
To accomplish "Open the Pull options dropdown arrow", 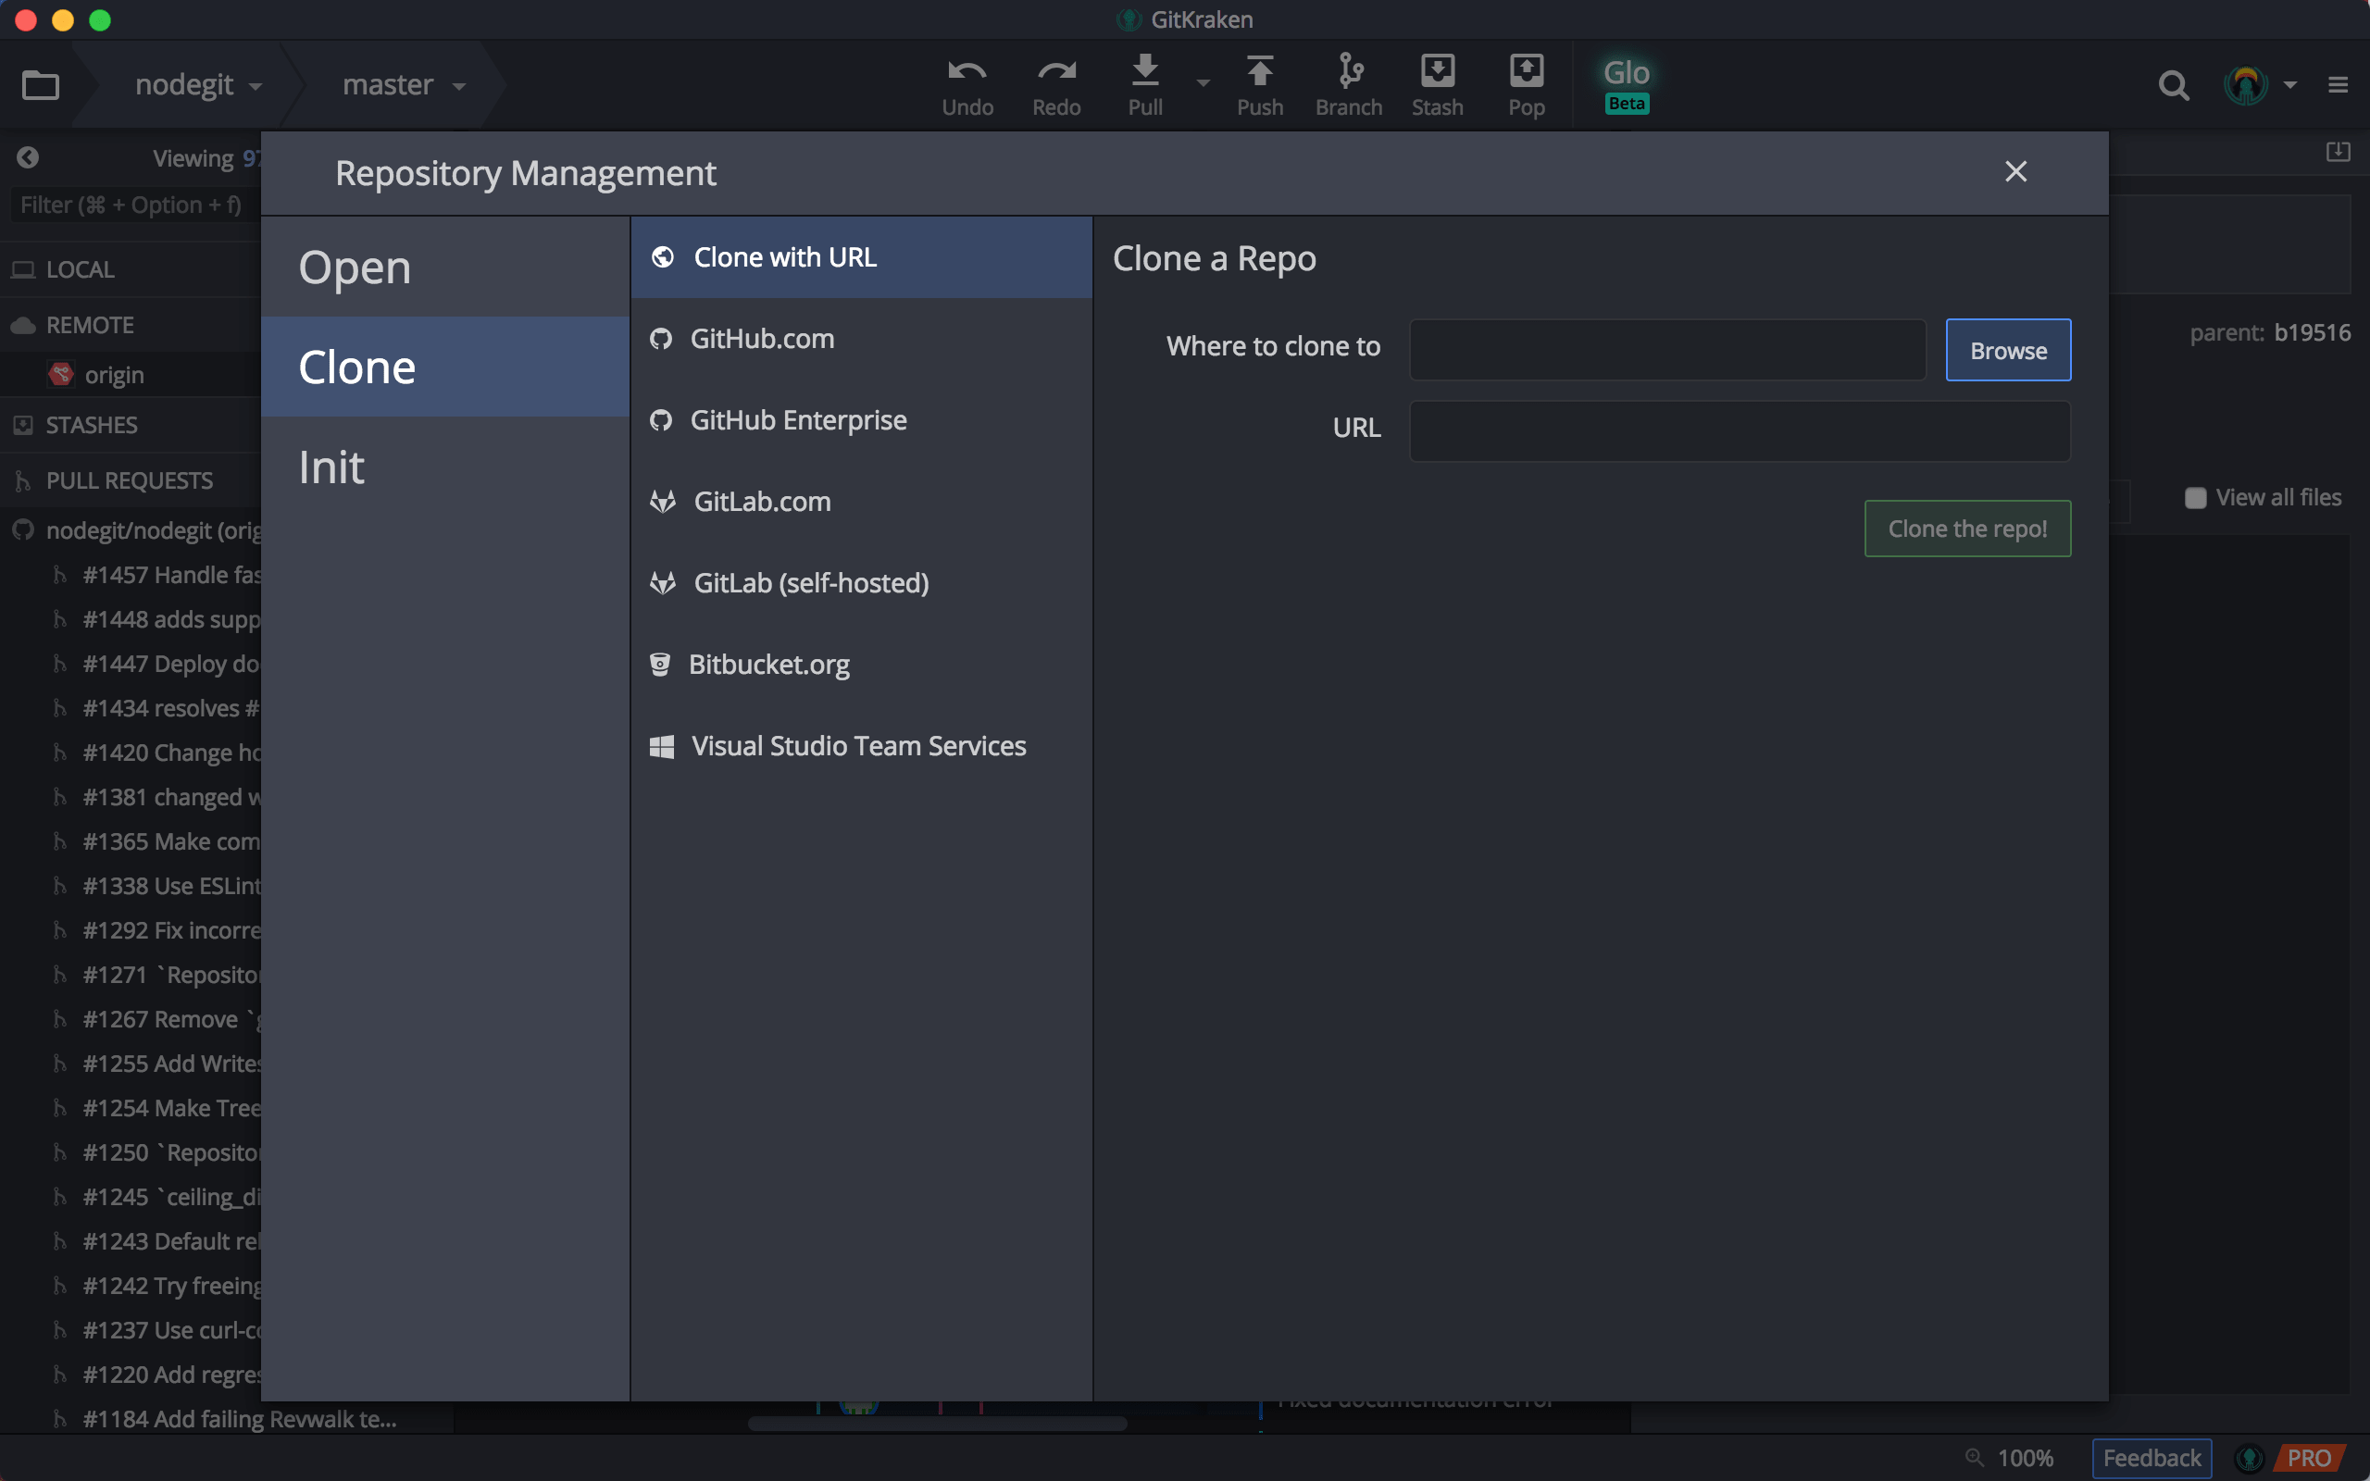I will [1203, 84].
